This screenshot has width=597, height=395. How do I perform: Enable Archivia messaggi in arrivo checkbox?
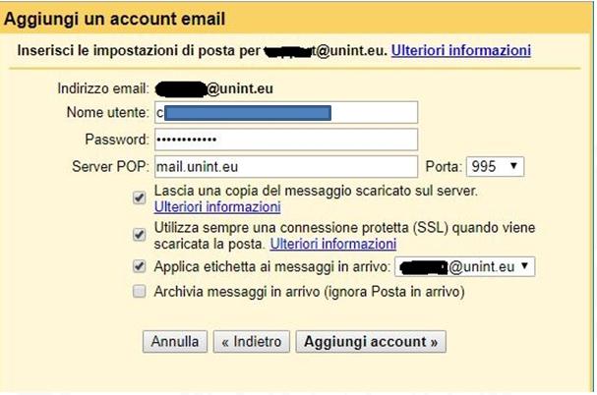tap(139, 292)
